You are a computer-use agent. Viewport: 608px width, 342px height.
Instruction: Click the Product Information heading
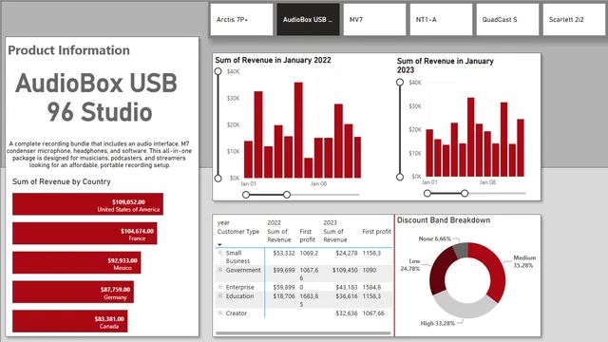click(x=68, y=50)
